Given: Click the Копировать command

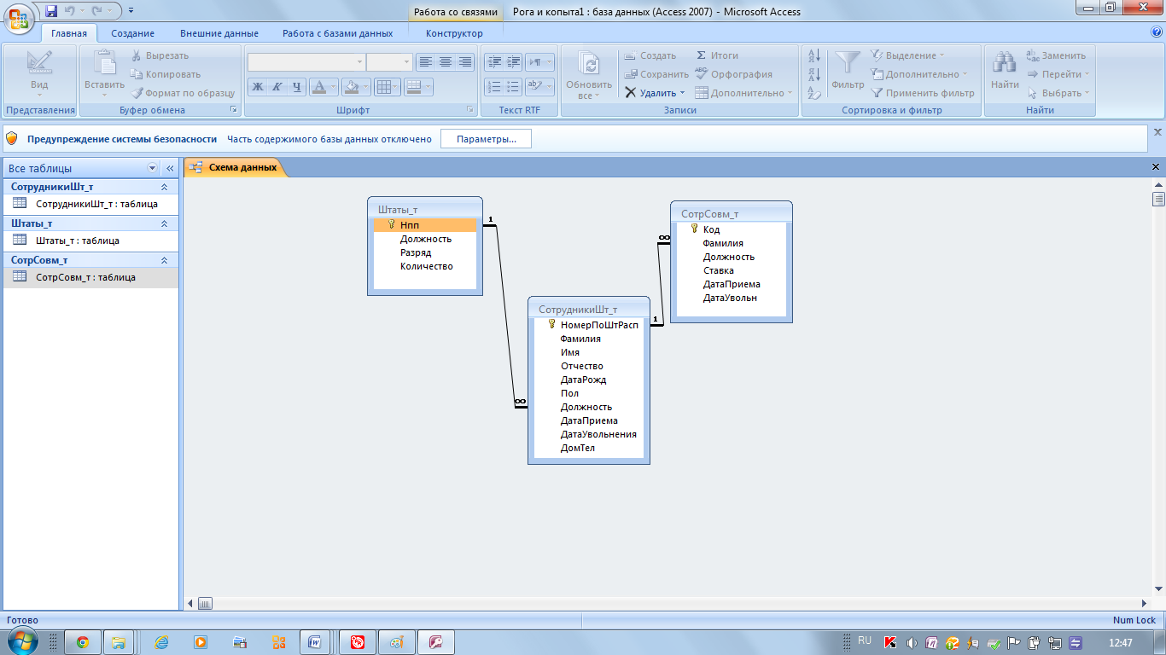Looking at the screenshot, I should coord(166,74).
